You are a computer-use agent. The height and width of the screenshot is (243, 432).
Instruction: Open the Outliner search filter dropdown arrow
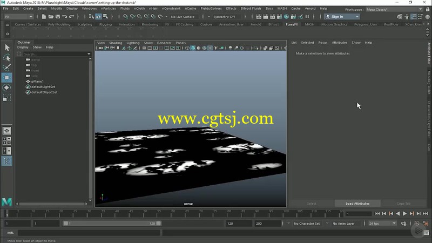point(89,54)
